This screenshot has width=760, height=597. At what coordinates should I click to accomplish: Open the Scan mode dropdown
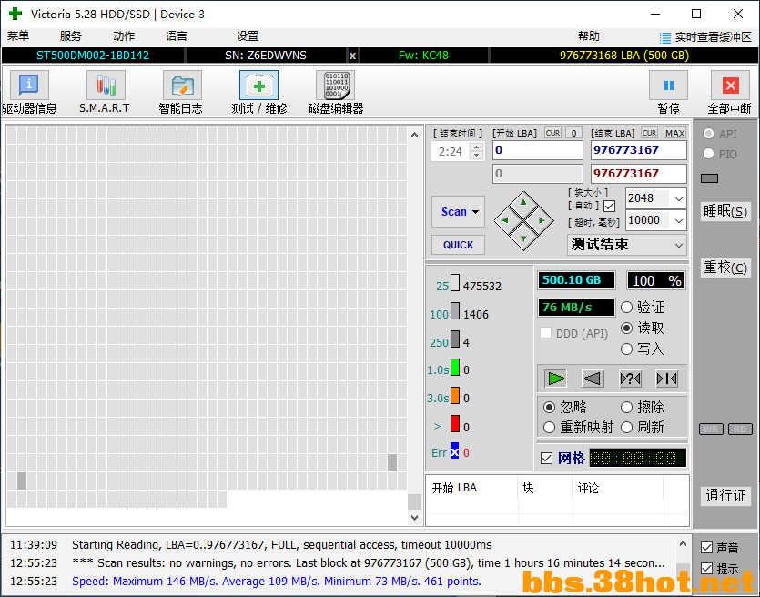pos(475,212)
